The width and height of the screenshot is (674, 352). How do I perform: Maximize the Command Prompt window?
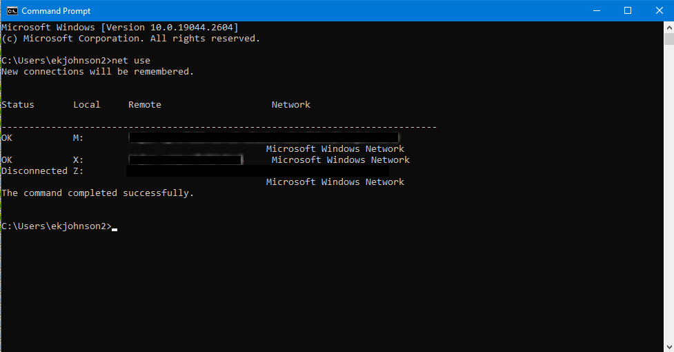(628, 11)
